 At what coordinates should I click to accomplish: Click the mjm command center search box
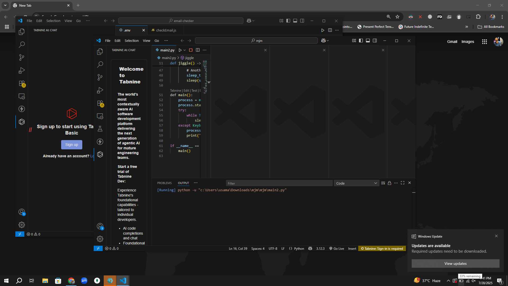tap(256, 41)
